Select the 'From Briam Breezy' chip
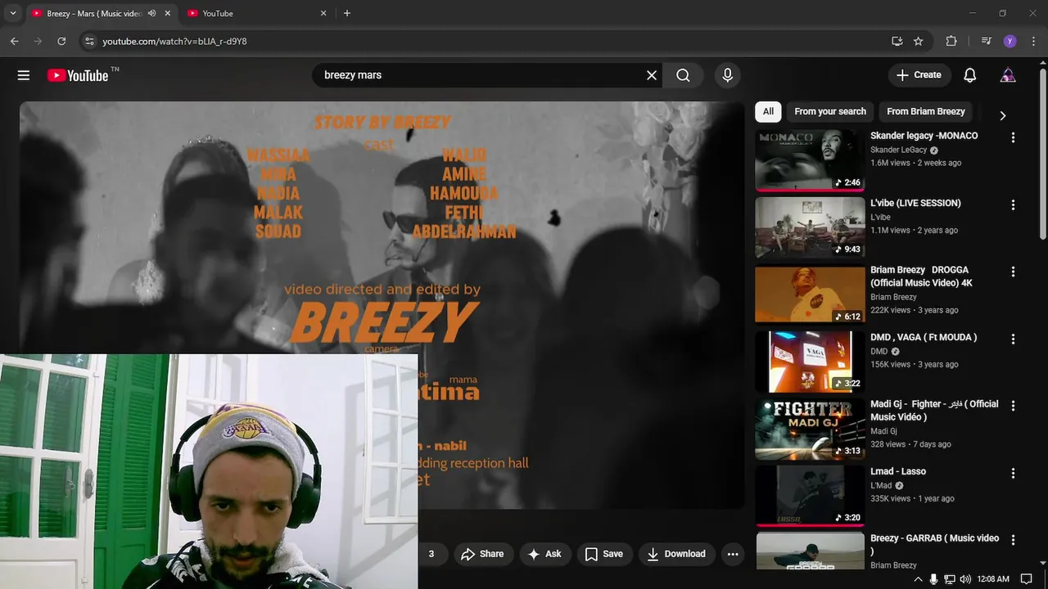1048x589 pixels. (x=926, y=111)
